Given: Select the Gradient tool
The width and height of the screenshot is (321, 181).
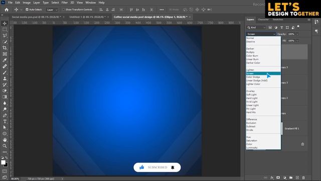Looking at the screenshot, I should point(5,97).
